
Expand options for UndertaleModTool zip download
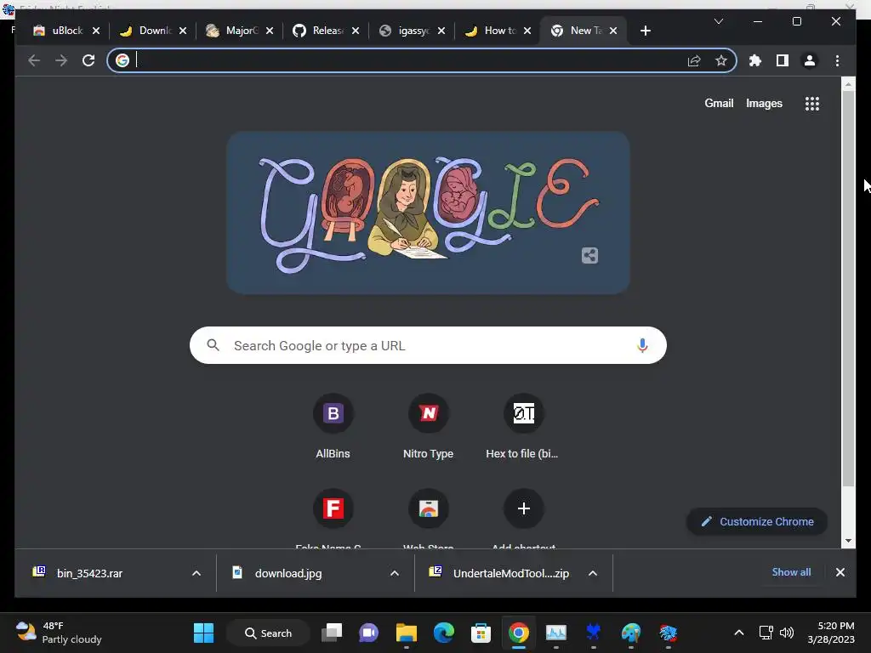coord(593,573)
